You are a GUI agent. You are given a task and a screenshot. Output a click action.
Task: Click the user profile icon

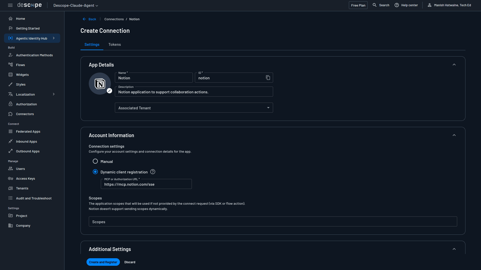[430, 5]
